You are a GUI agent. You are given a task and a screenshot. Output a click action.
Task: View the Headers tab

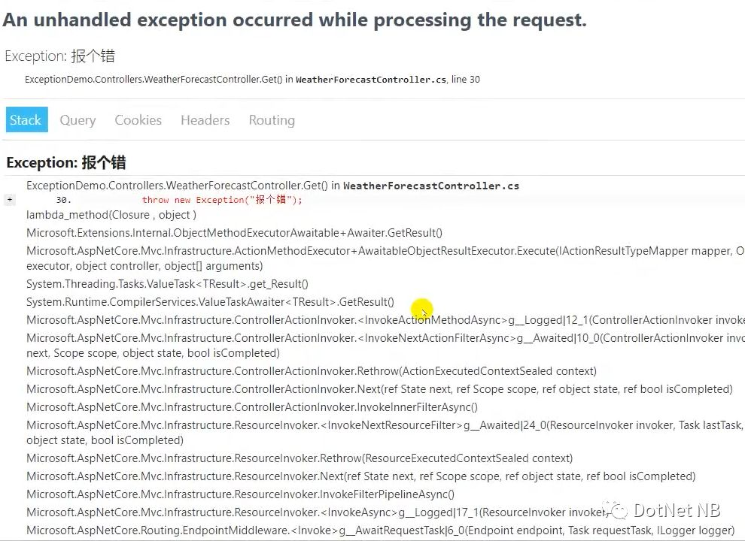click(x=205, y=120)
